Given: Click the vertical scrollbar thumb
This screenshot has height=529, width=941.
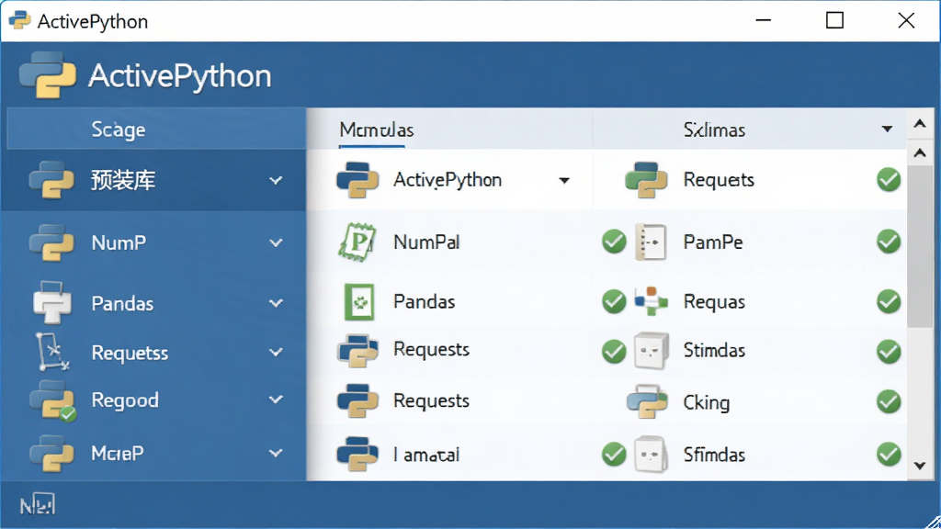Looking at the screenshot, I should click(919, 246).
